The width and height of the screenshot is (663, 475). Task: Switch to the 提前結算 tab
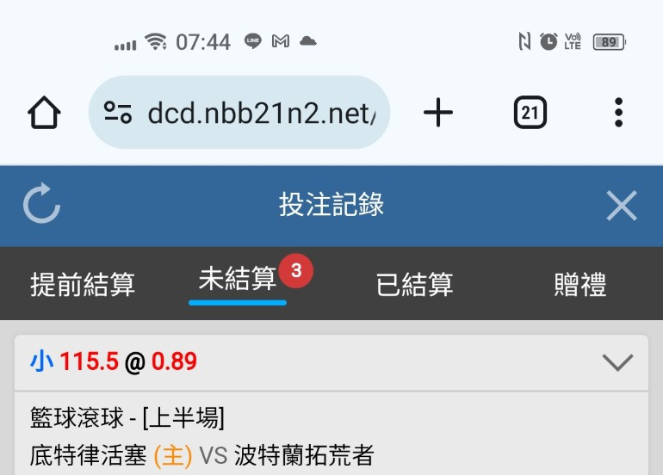tap(83, 284)
